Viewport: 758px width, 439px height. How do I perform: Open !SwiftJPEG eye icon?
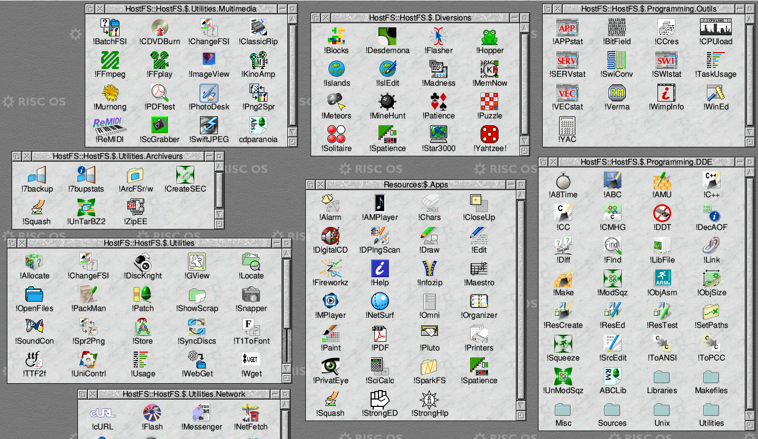click(x=210, y=126)
